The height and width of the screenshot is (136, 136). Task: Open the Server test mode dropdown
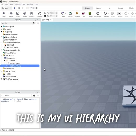pyautogui.click(x=7, y=8)
